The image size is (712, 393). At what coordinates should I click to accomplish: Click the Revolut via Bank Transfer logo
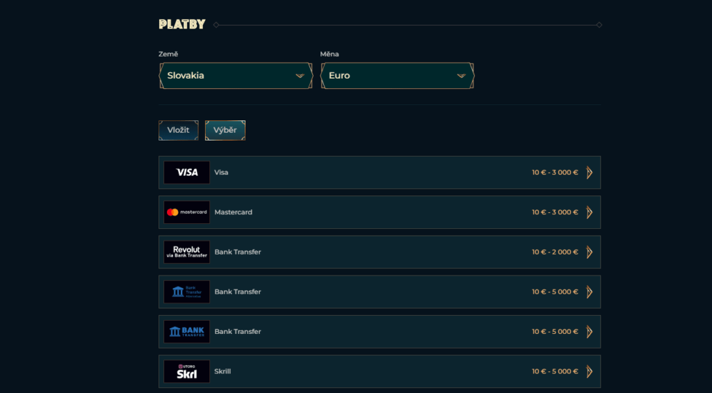click(186, 252)
